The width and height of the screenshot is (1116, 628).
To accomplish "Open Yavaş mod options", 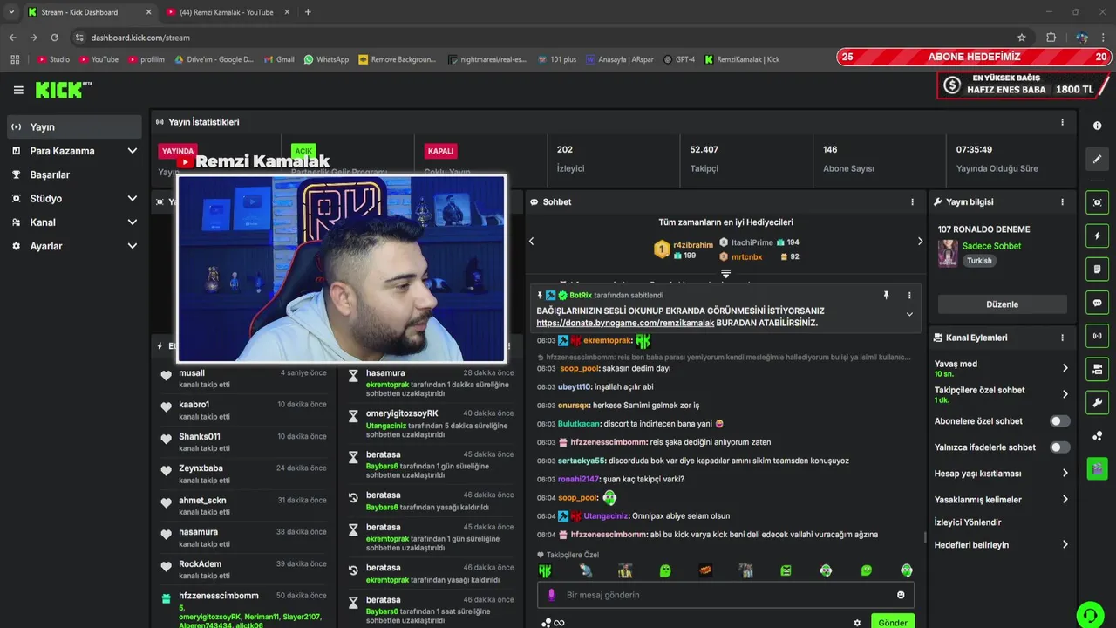I will point(1001,368).
